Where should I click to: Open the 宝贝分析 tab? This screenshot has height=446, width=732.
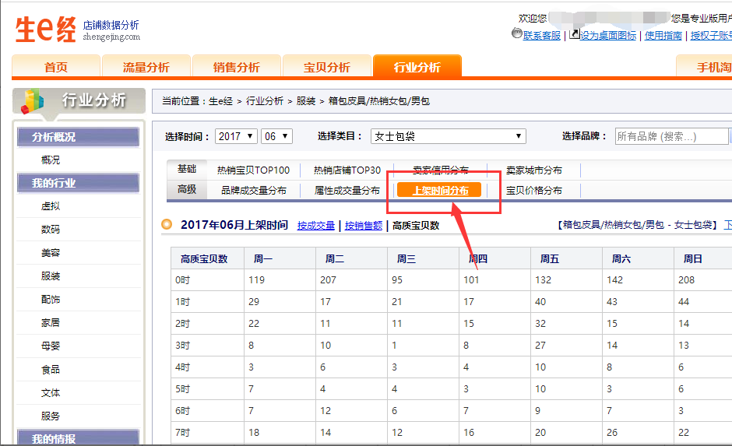pos(326,68)
